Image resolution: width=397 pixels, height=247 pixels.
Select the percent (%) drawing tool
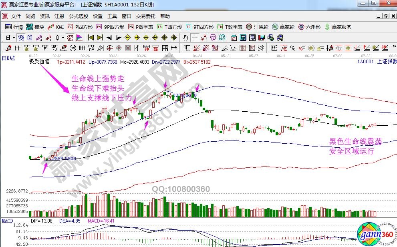293,48
